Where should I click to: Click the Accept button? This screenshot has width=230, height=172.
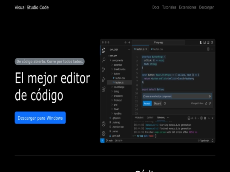[x=147, y=104]
